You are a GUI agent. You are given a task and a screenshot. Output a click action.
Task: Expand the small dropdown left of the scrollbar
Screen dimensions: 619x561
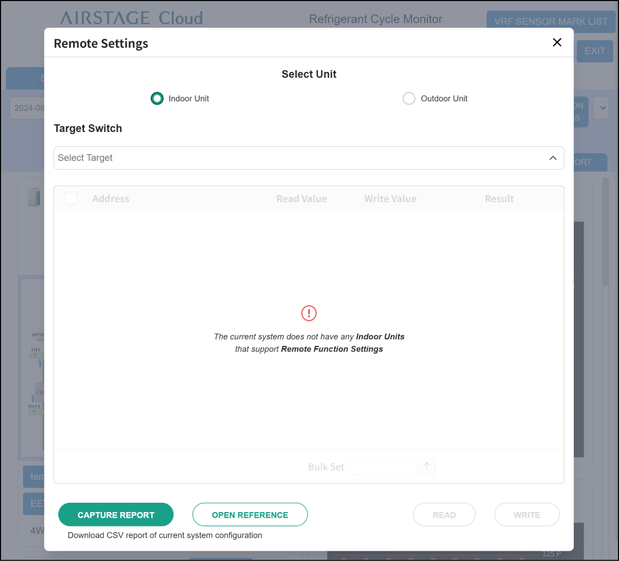point(601,108)
